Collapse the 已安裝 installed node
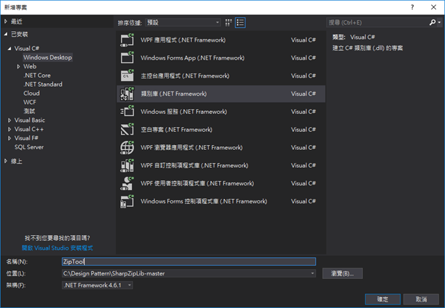445x308 pixels. tap(6, 34)
